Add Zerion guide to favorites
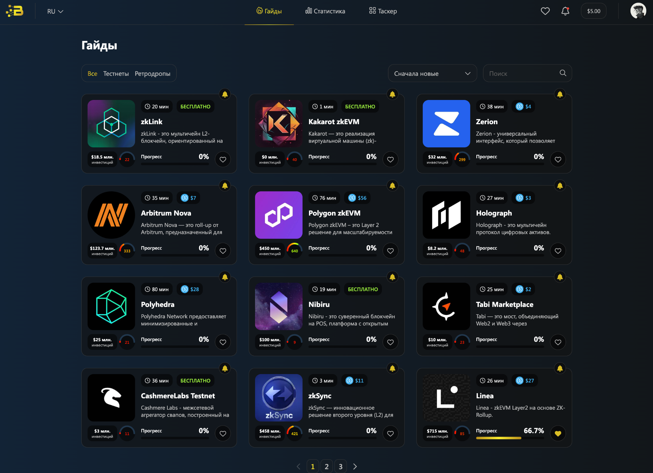The height and width of the screenshot is (473, 653). (558, 159)
